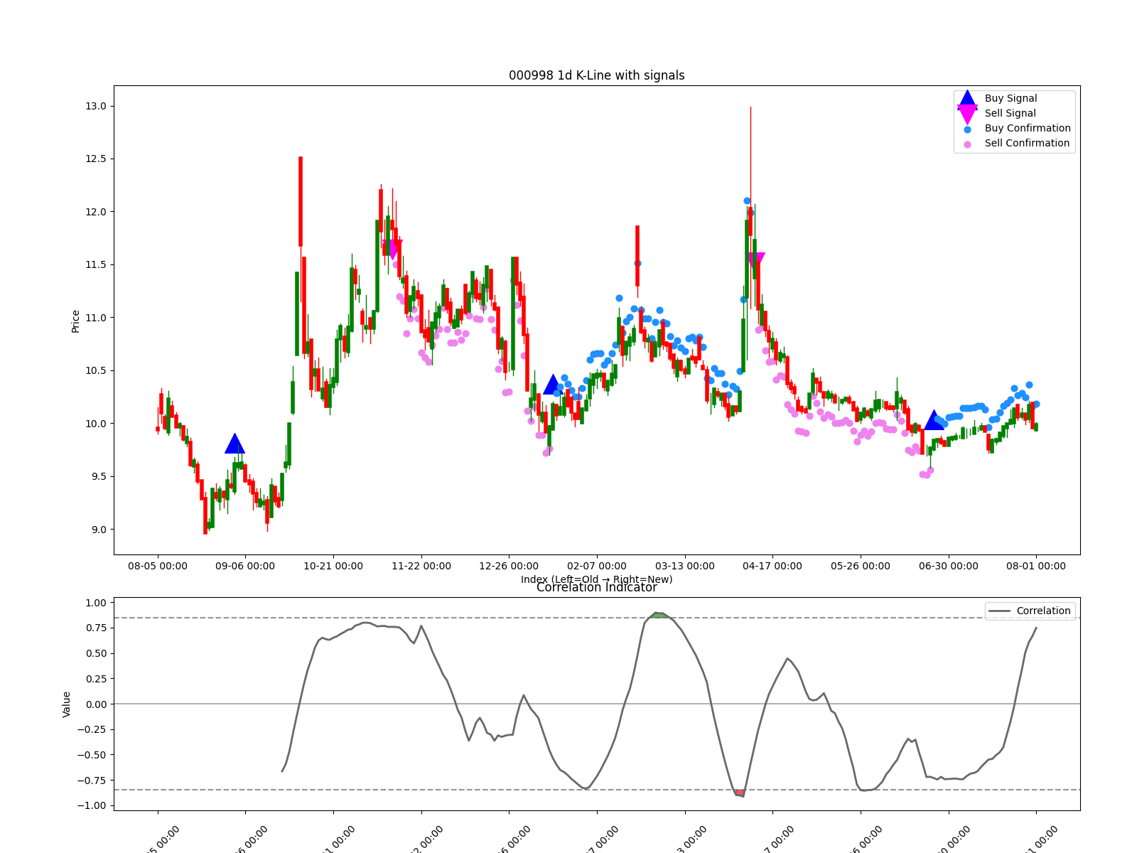Click the 'Index (Left=Old → Right=New)' axis label
1137x853 pixels.
pyautogui.click(x=597, y=579)
